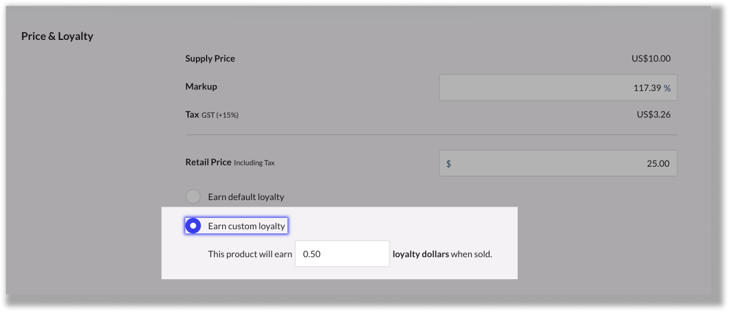Click the Markup label
The height and width of the screenshot is (312, 729).
201,86
